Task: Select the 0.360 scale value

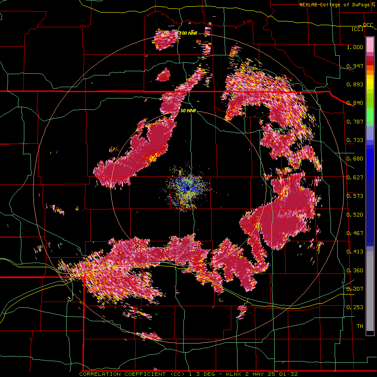Action: tap(355, 271)
